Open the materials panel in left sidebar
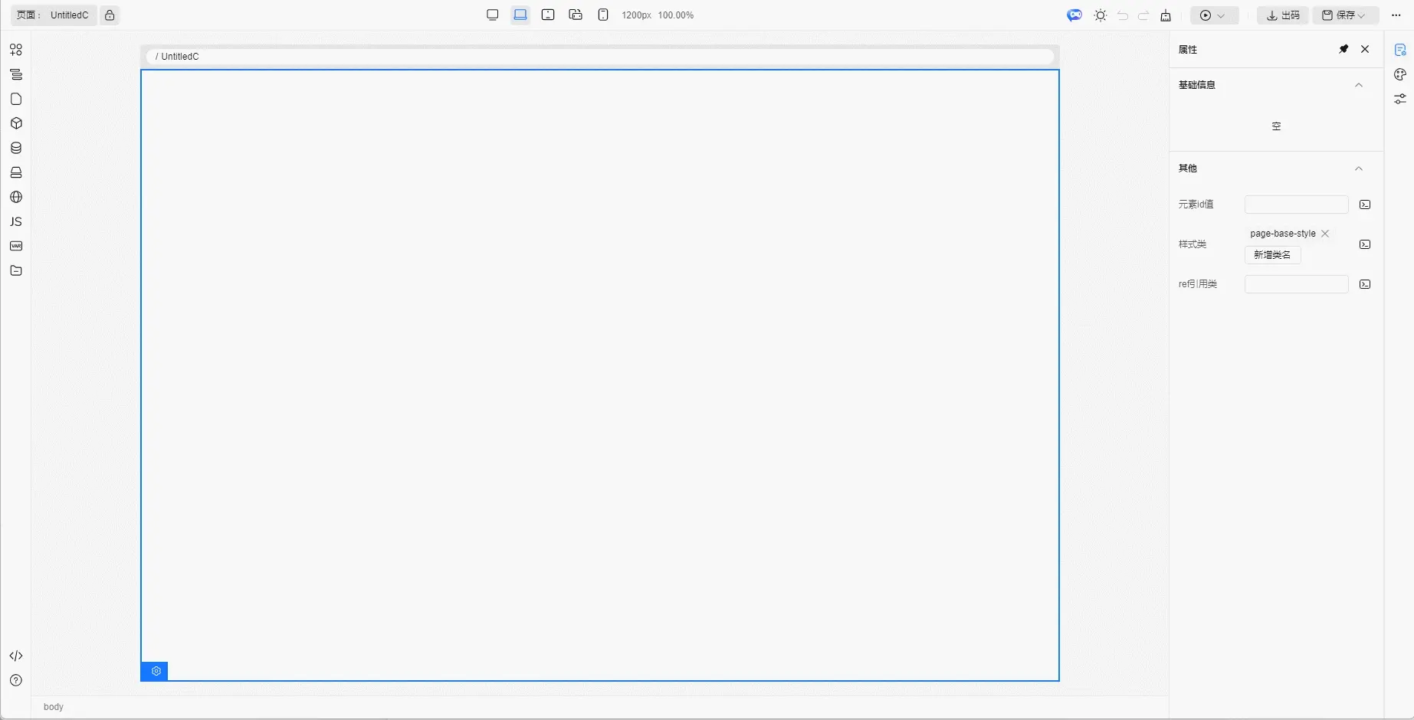This screenshot has height=720, width=1414. point(16,50)
